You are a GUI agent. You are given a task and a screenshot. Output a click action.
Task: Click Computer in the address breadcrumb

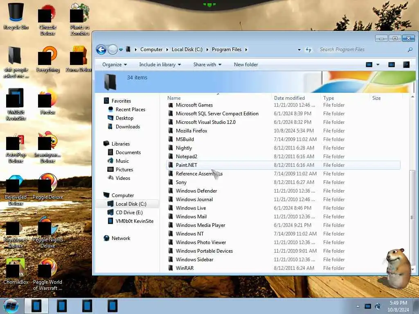[x=151, y=49]
